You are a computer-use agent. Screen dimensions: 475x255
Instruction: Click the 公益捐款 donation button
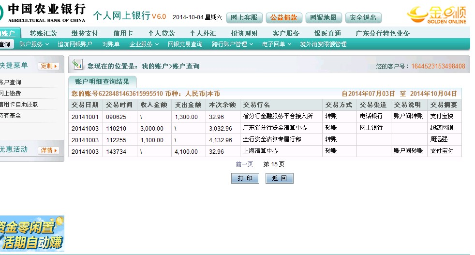click(x=284, y=18)
